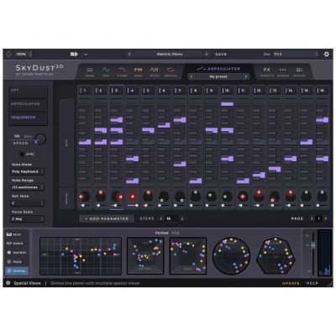Open the Note Range semitones dropdown
Image resolution: width=336 pixels, height=336 pixels.
[x=28, y=187]
